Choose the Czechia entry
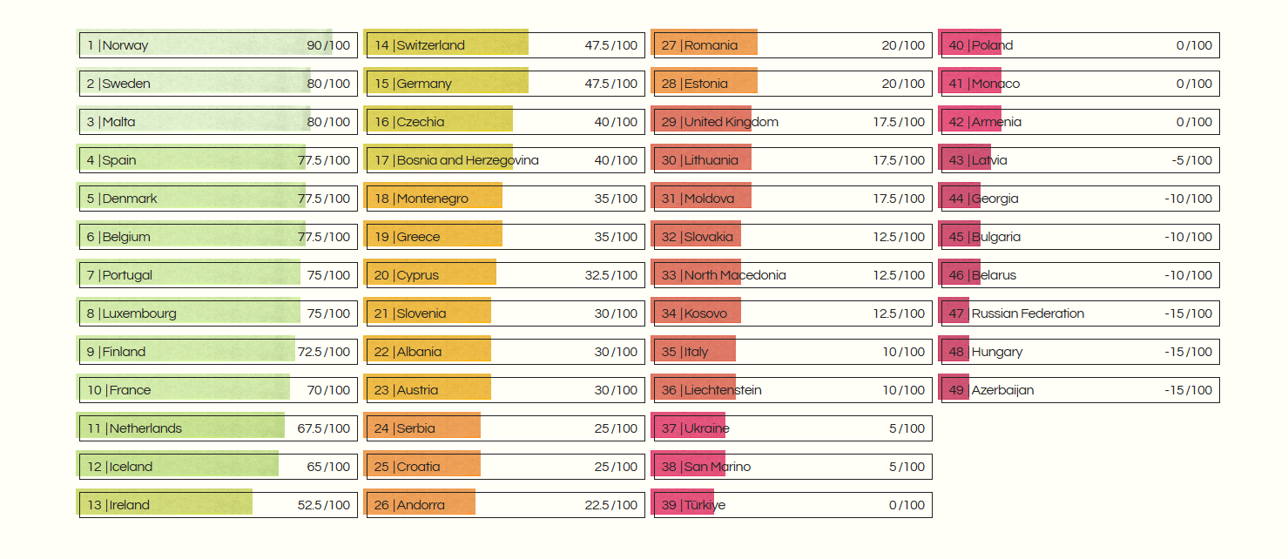 click(x=506, y=122)
